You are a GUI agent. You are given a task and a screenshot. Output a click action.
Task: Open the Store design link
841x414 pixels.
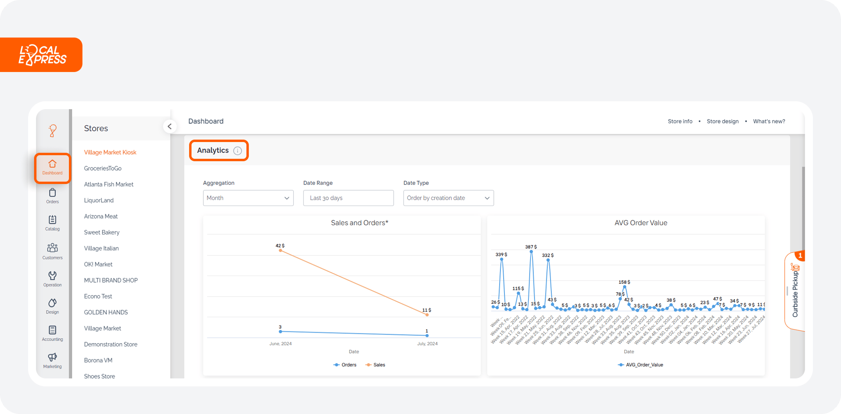[722, 121]
